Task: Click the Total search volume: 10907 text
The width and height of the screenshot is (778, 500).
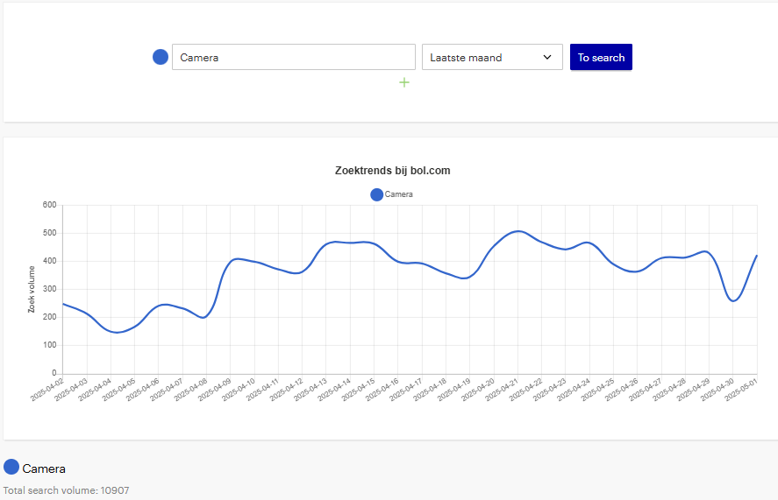Action: (x=66, y=490)
